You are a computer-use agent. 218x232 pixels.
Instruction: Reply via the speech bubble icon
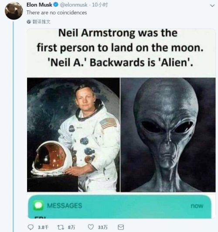[31, 227]
